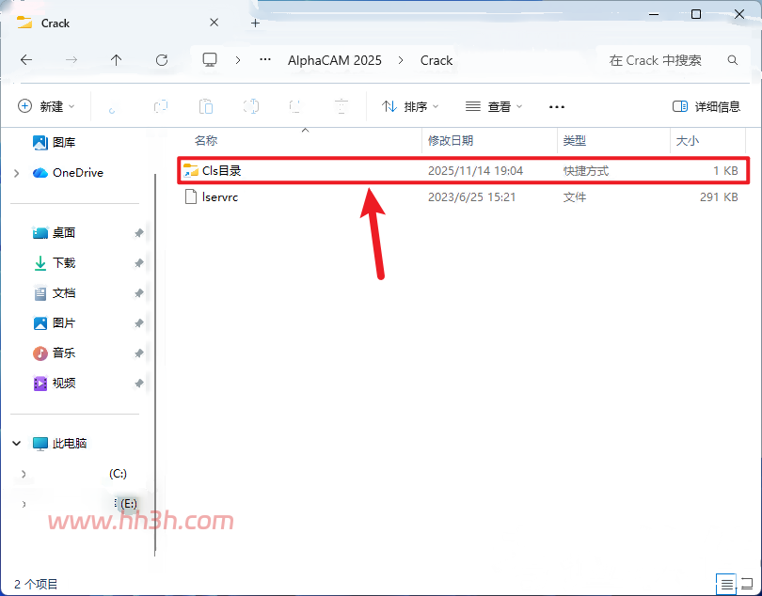762x596 pixels.
Task: Click the This PC monitor icon in address bar
Action: [210, 60]
